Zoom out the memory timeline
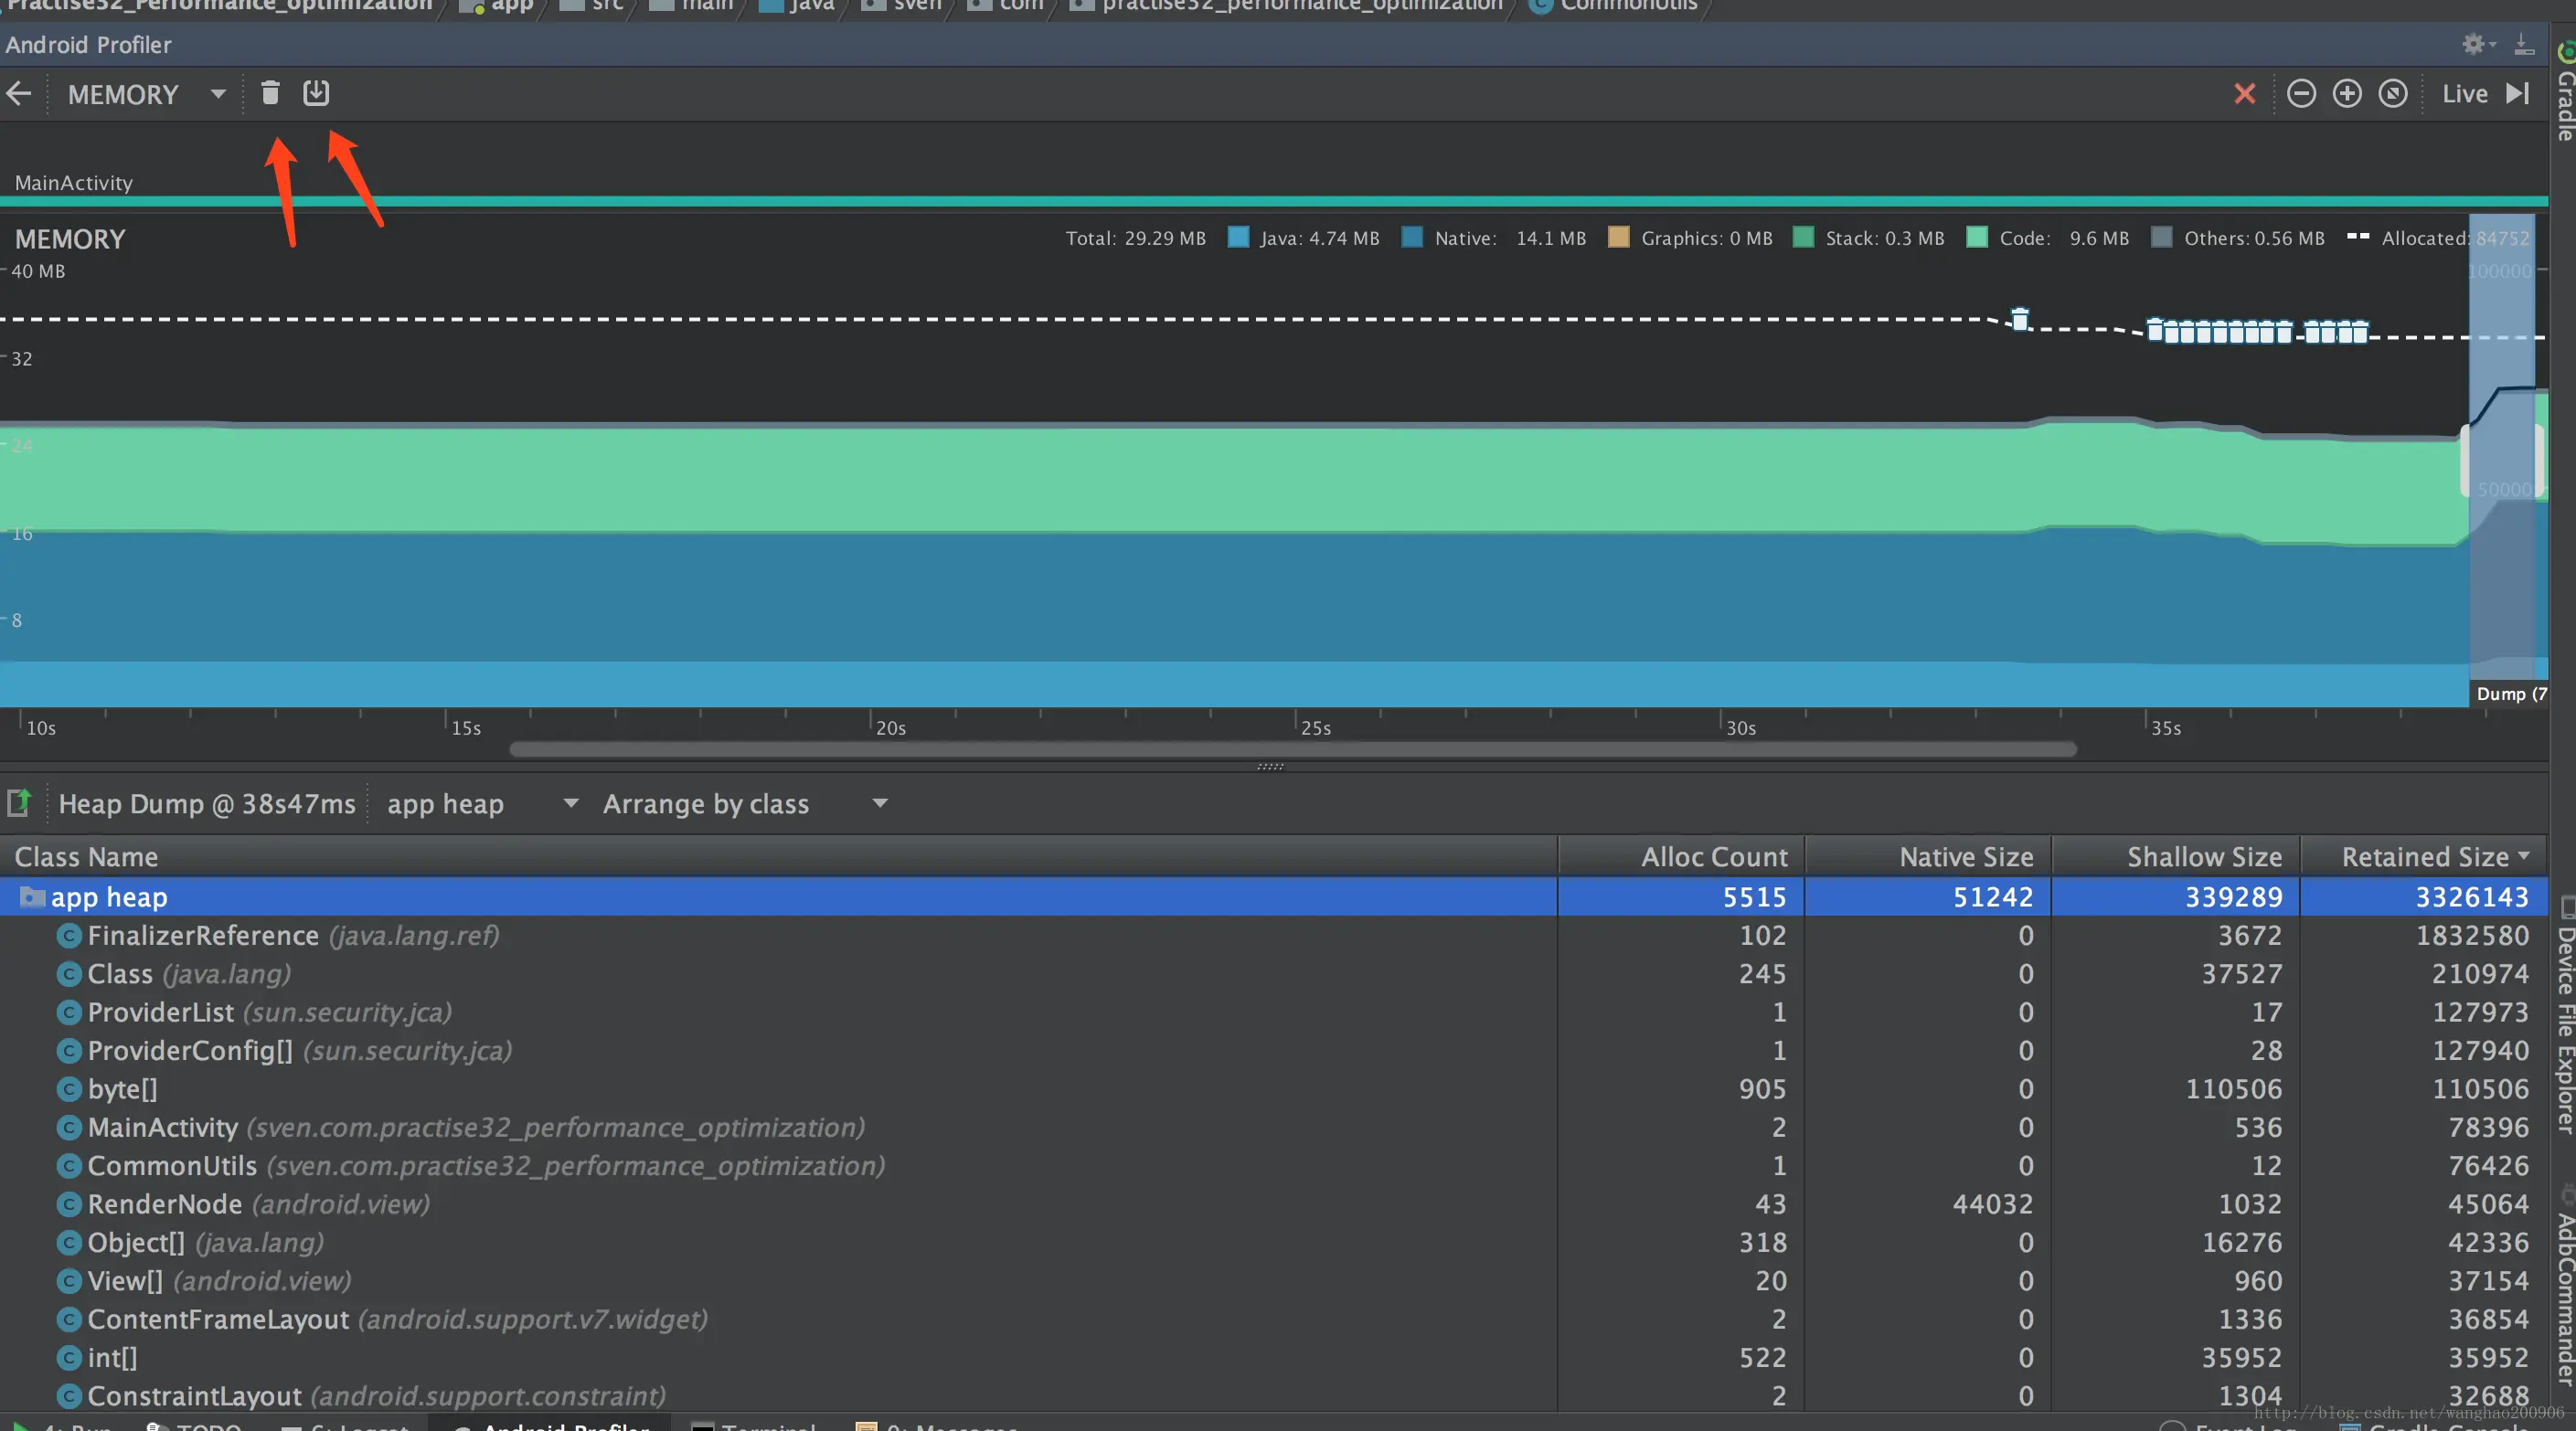This screenshot has height=1431, width=2576. point(2301,94)
